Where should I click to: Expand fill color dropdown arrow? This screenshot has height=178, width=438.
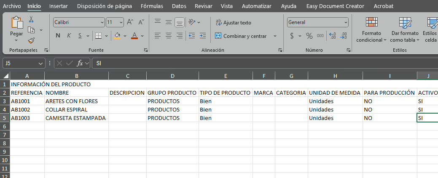click(x=125, y=36)
